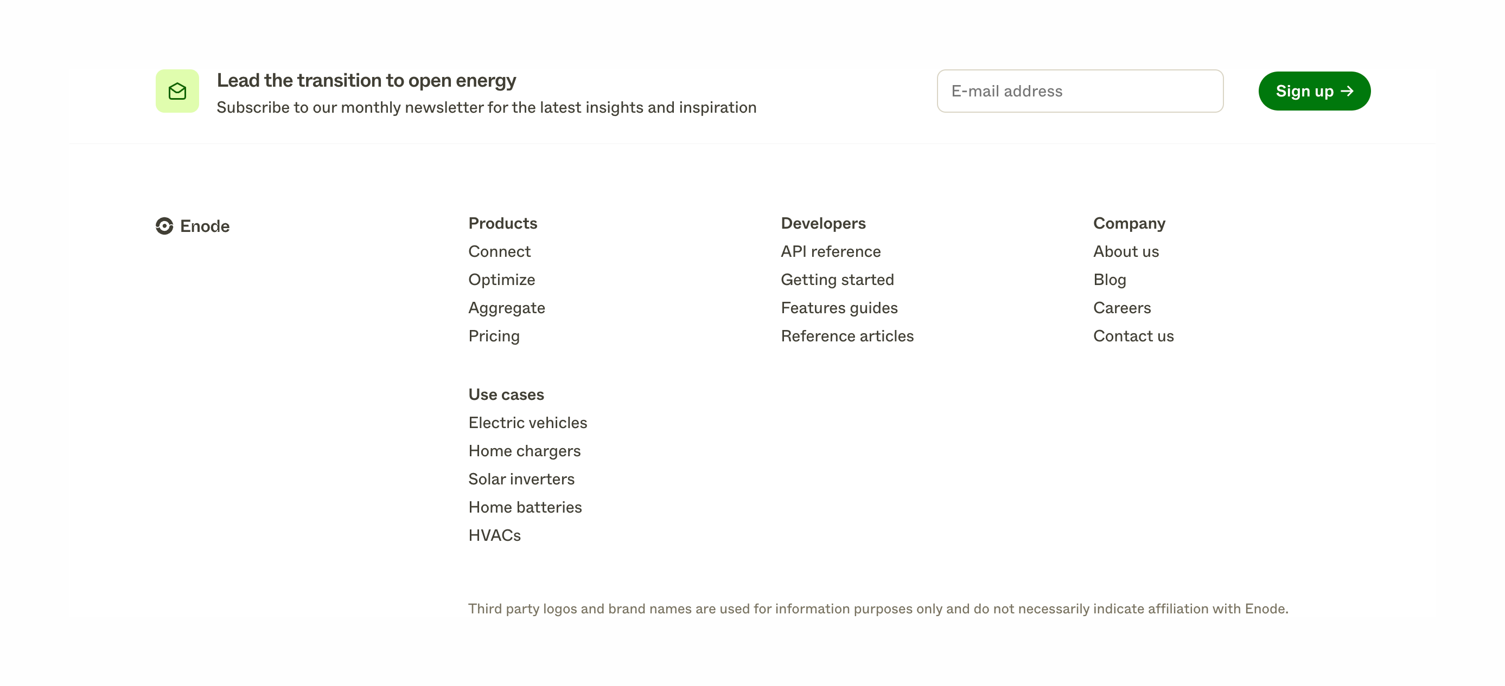Open the Connect product link
The width and height of the screenshot is (1505, 686).
tap(499, 251)
